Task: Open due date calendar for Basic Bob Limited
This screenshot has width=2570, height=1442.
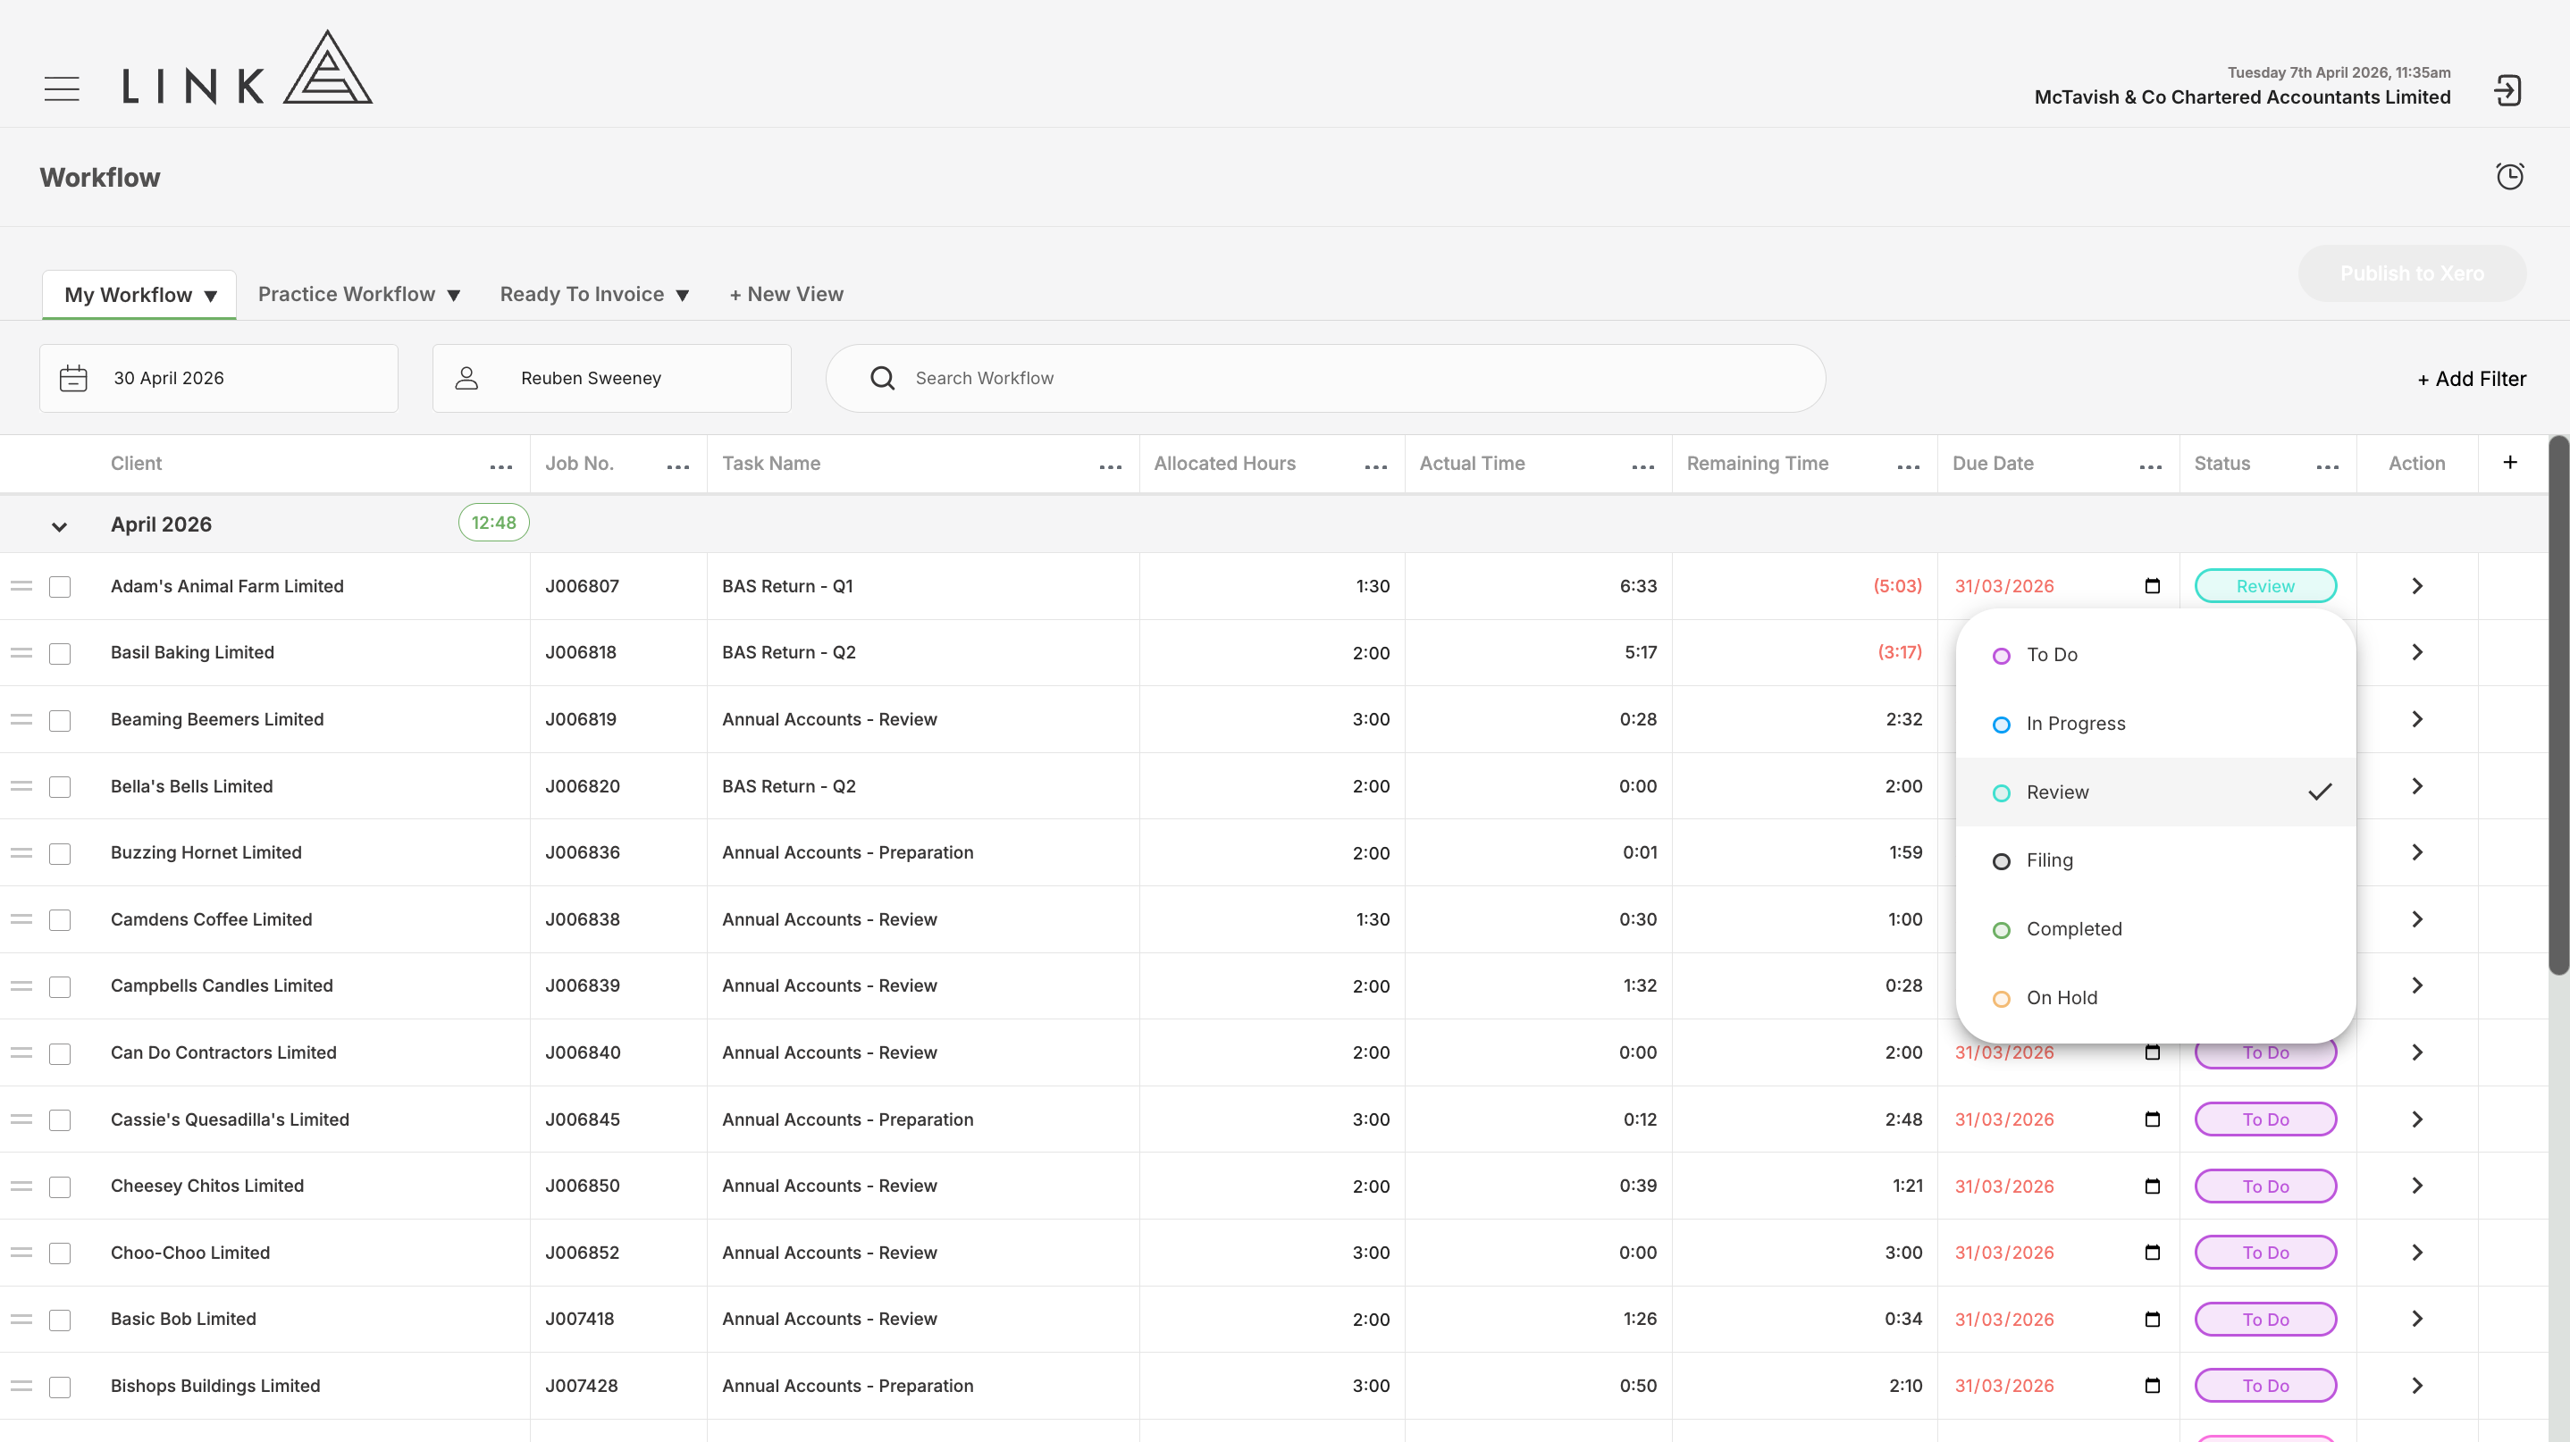Action: tap(2152, 1320)
